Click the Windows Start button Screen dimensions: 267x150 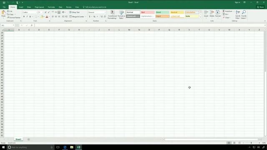(3, 147)
